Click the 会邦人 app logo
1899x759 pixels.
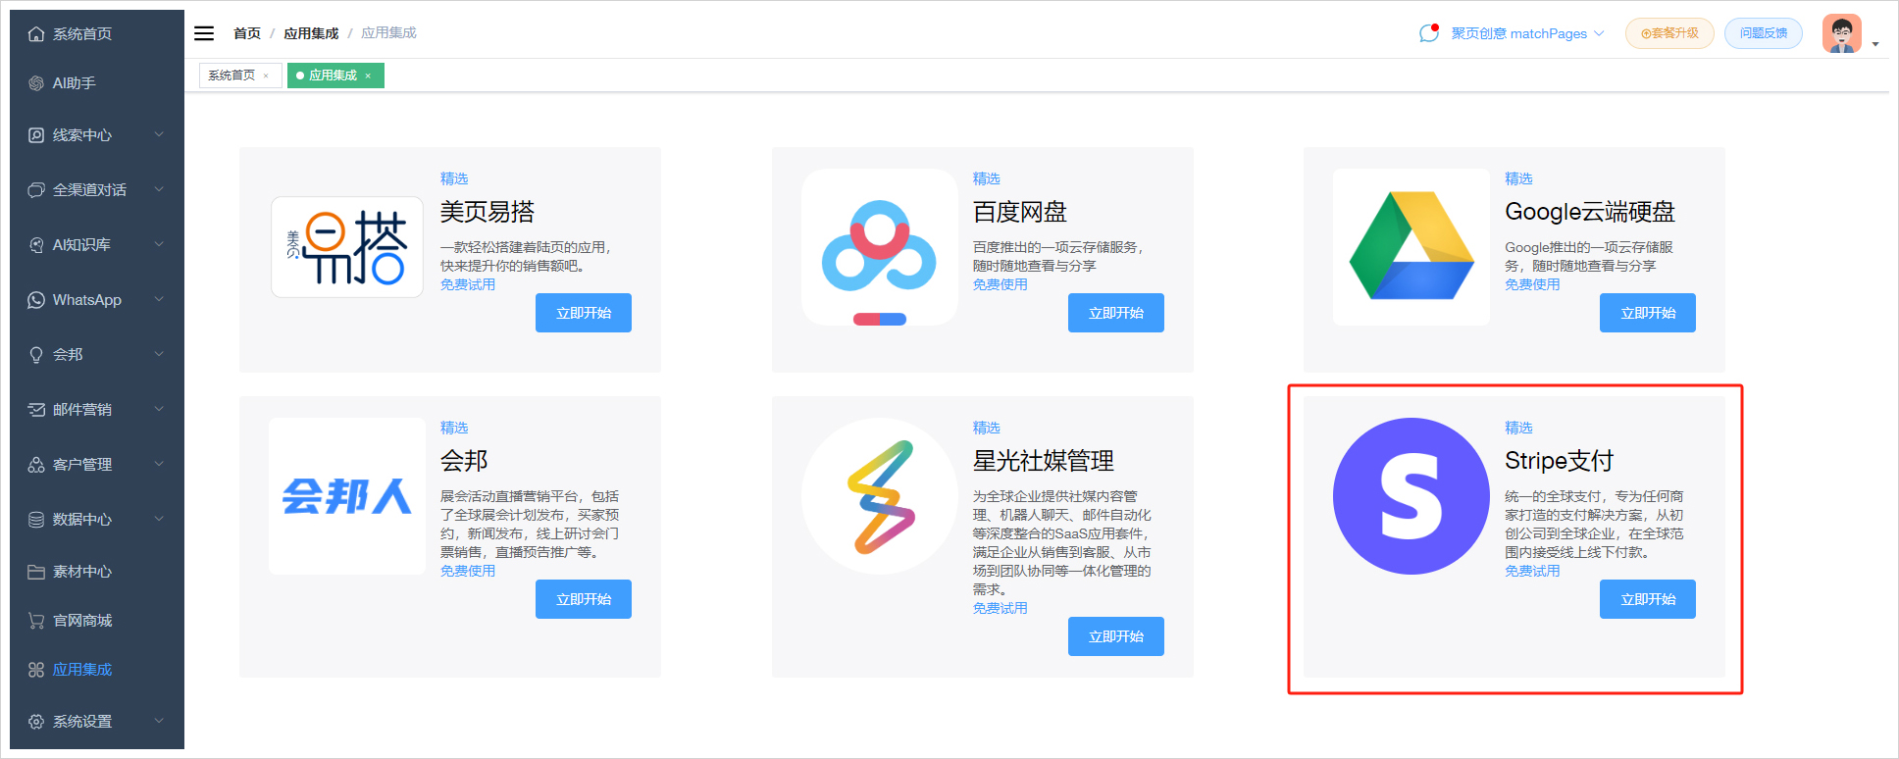coord(347,496)
